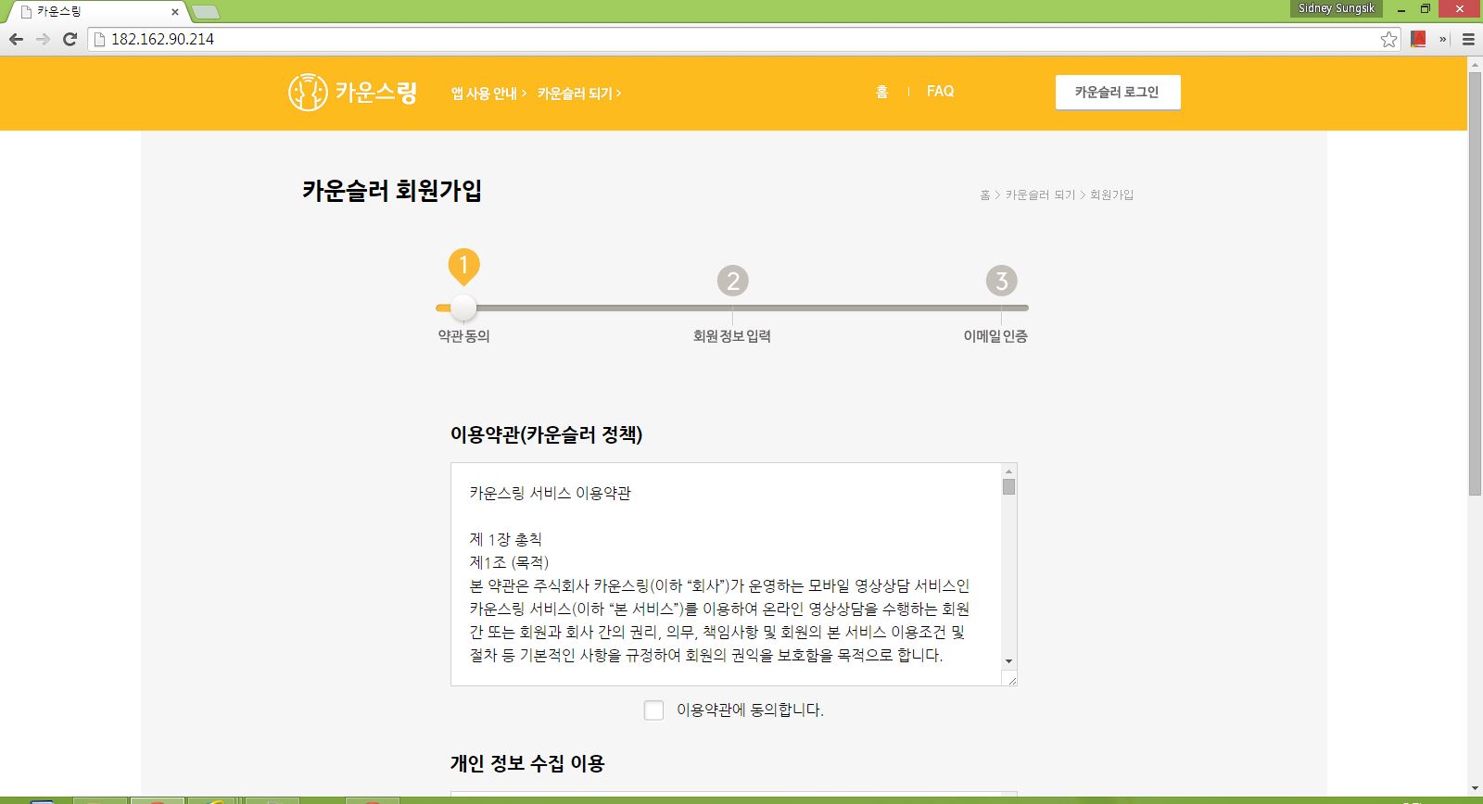Click the 개인 정보 수집 이용 heading

coord(527,763)
